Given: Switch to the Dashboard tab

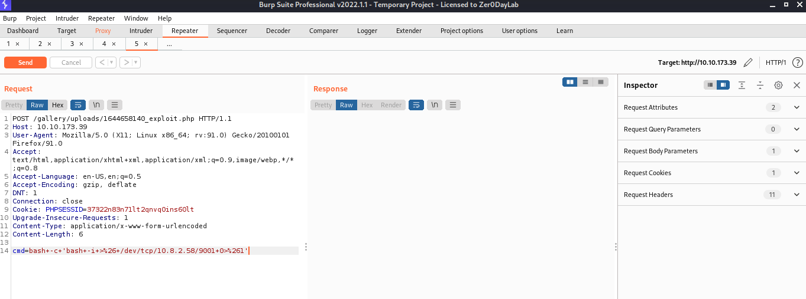Looking at the screenshot, I should point(23,31).
